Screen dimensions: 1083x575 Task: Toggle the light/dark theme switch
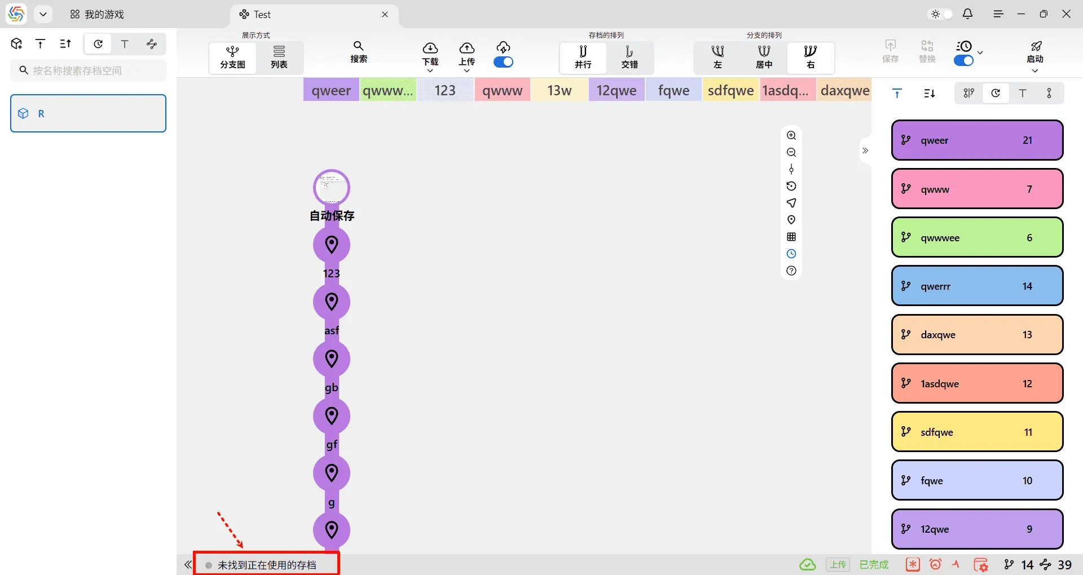[941, 14]
